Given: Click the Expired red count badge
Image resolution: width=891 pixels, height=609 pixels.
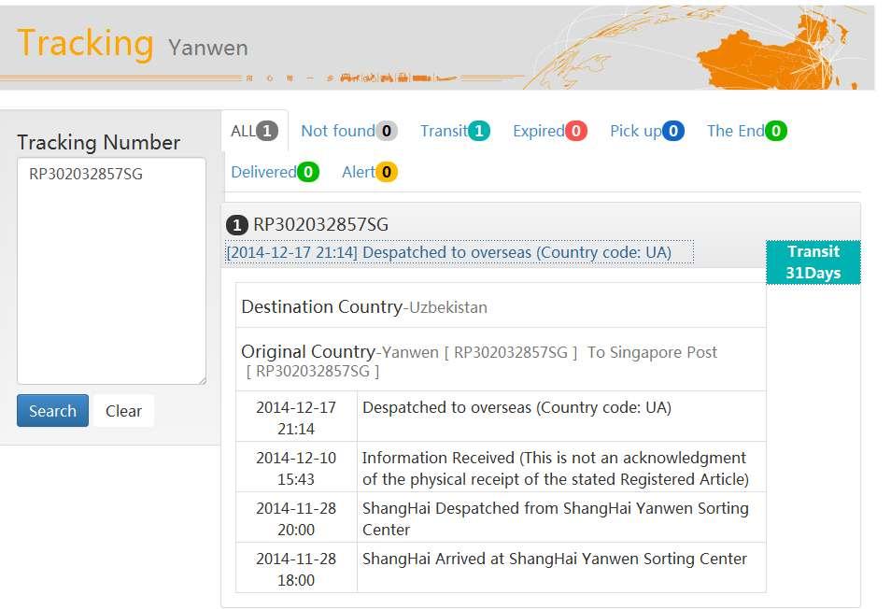Looking at the screenshot, I should pyautogui.click(x=575, y=131).
